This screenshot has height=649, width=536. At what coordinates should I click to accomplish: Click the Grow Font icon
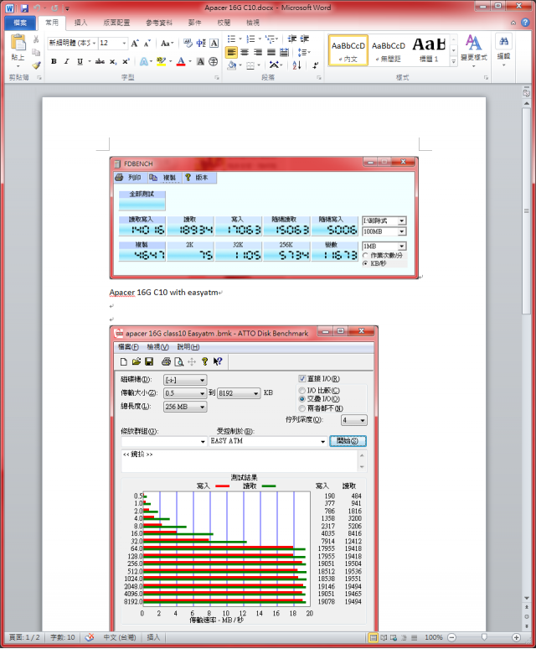click(x=135, y=43)
